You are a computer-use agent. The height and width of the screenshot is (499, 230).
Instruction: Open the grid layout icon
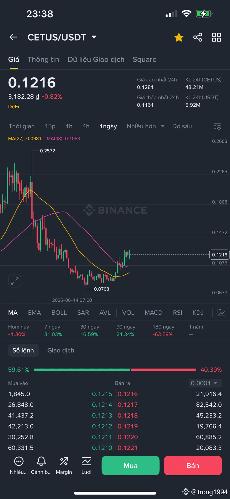[x=216, y=37]
